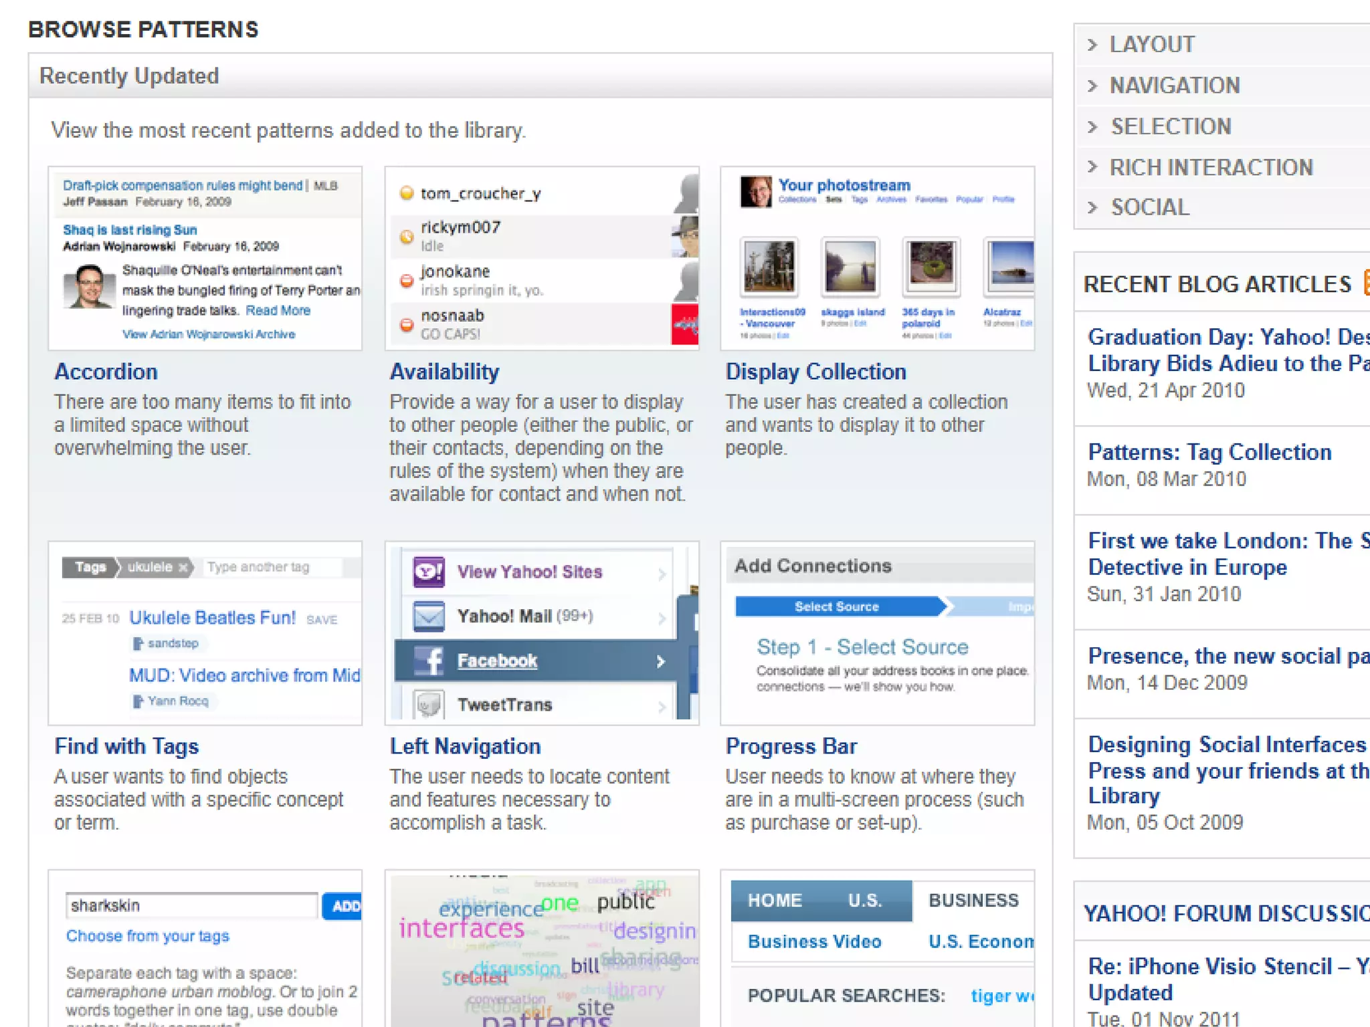Expand the RICH INTERACTION category

(1210, 167)
